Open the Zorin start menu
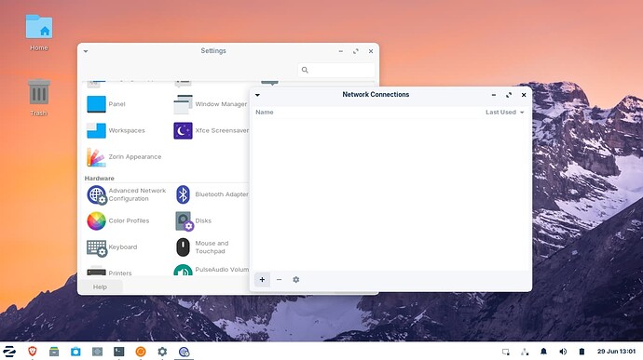The image size is (643, 360). coord(9,352)
